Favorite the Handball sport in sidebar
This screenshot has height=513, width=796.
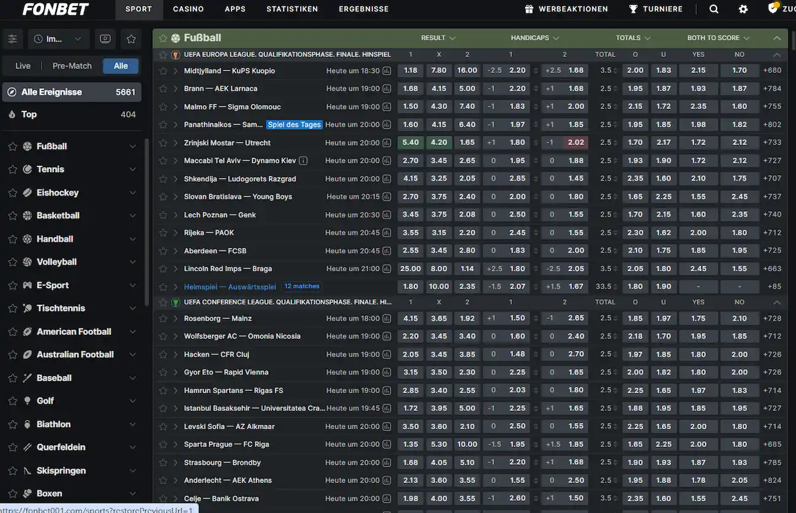click(12, 239)
